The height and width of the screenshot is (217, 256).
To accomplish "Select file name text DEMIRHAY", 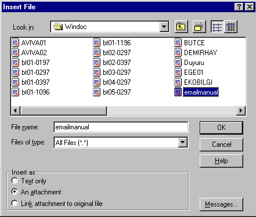I will click(x=201, y=53).
